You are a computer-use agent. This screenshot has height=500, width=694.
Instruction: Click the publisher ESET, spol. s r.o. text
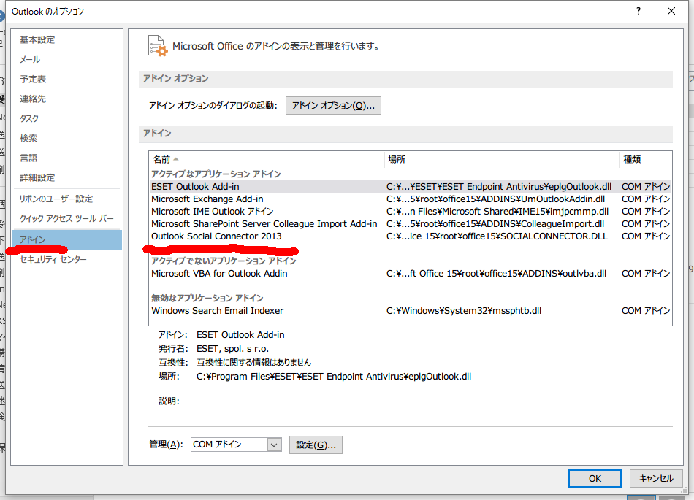(233, 348)
